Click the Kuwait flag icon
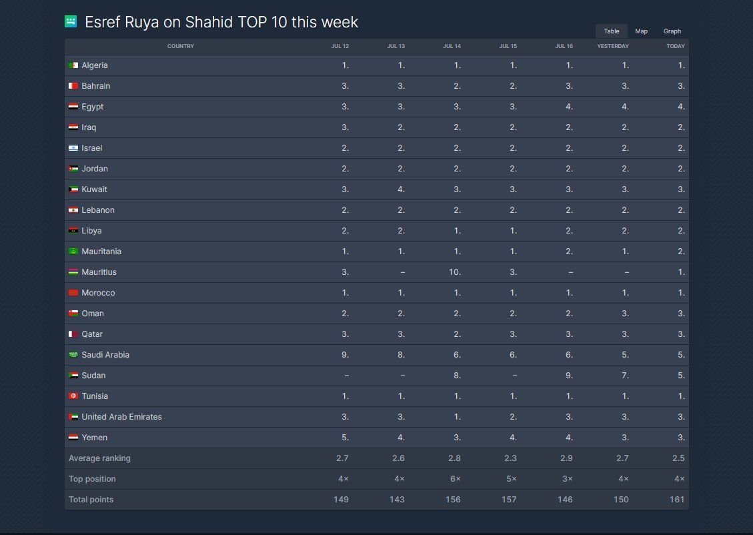 (73, 189)
